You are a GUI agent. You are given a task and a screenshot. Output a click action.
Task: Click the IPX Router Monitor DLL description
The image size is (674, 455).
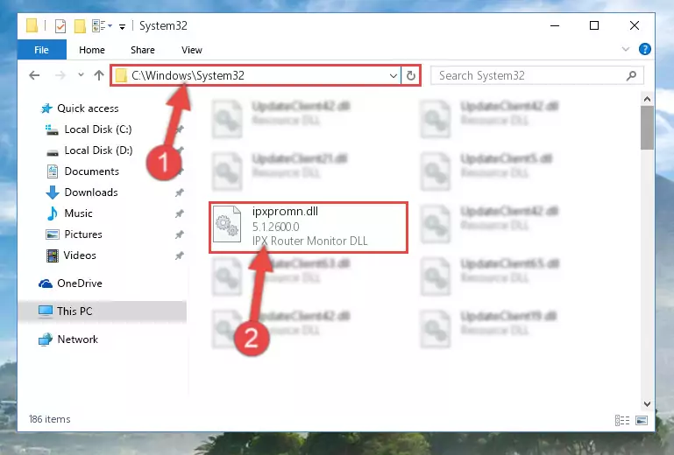tap(309, 241)
